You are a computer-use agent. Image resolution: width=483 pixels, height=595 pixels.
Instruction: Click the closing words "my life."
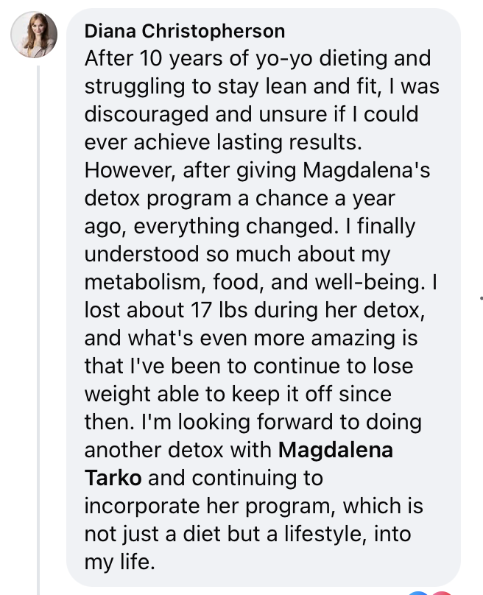point(120,562)
